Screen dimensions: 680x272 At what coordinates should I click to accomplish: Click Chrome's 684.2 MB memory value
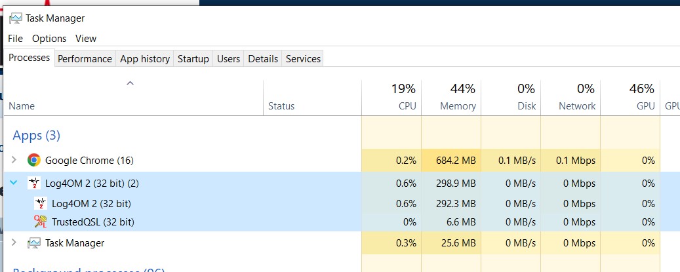coord(456,161)
